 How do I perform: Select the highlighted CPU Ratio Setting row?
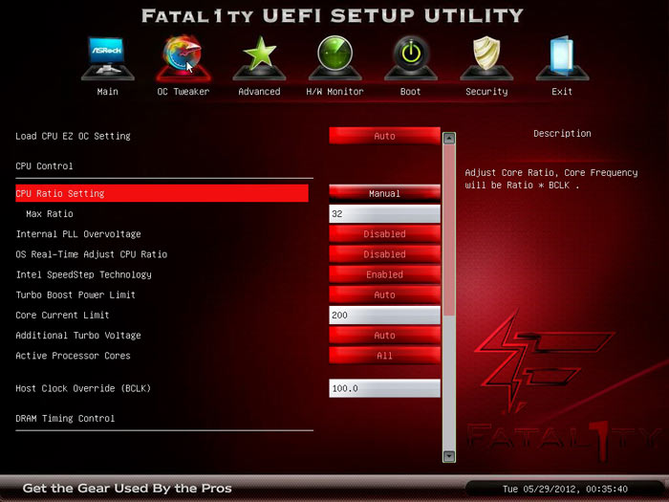tap(162, 193)
